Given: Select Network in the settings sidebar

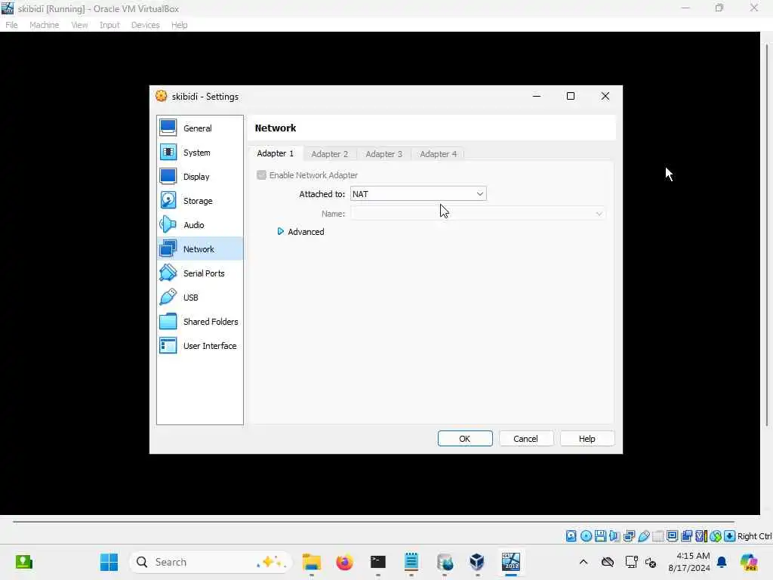Looking at the screenshot, I should [199, 249].
